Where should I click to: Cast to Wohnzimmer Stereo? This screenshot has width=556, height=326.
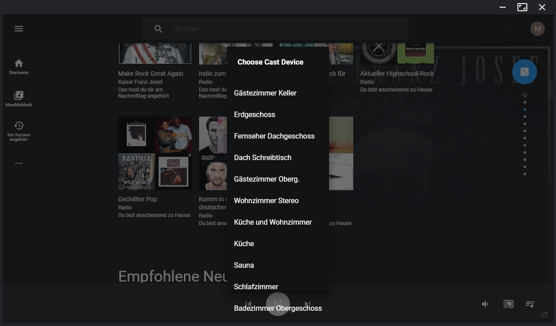(278, 200)
